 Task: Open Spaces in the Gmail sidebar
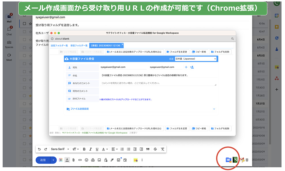pos(9,44)
